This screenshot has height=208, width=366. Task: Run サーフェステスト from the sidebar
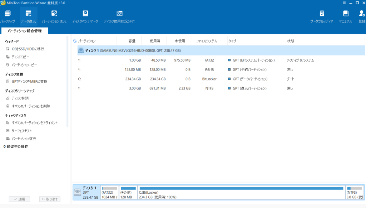click(21, 131)
